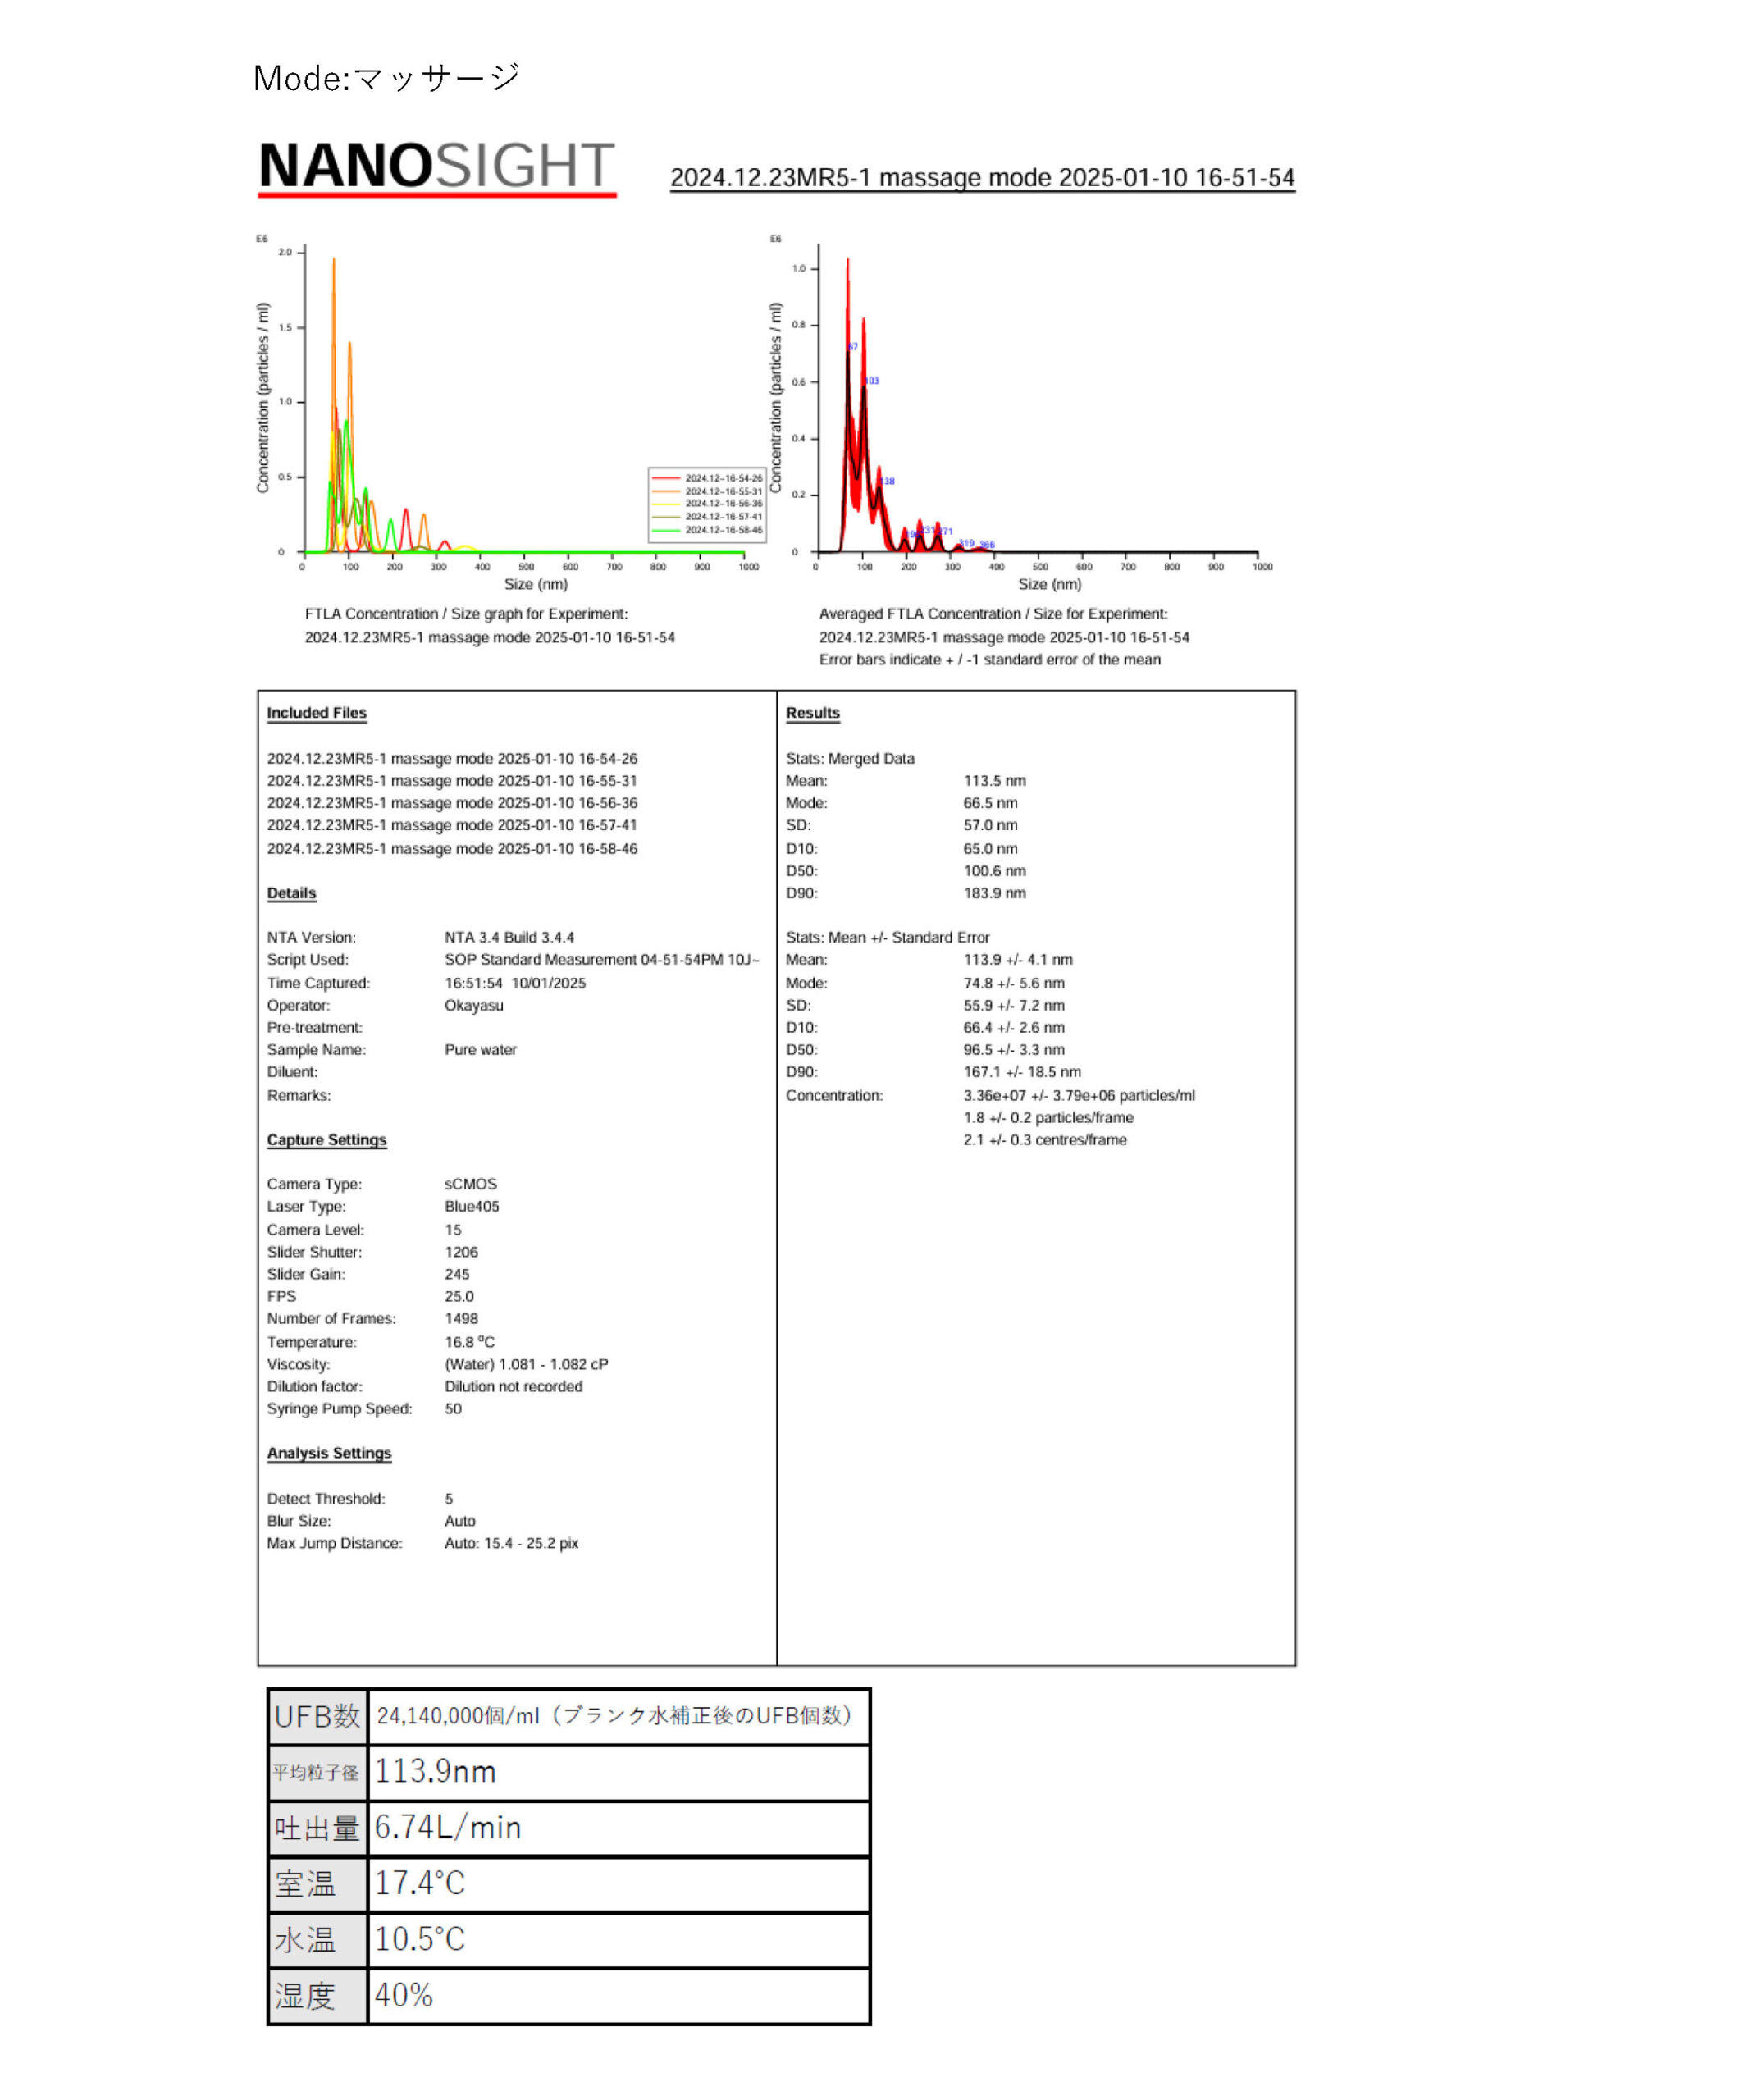
Task: Click merged D50 value '100.6 nm'
Action: (994, 871)
